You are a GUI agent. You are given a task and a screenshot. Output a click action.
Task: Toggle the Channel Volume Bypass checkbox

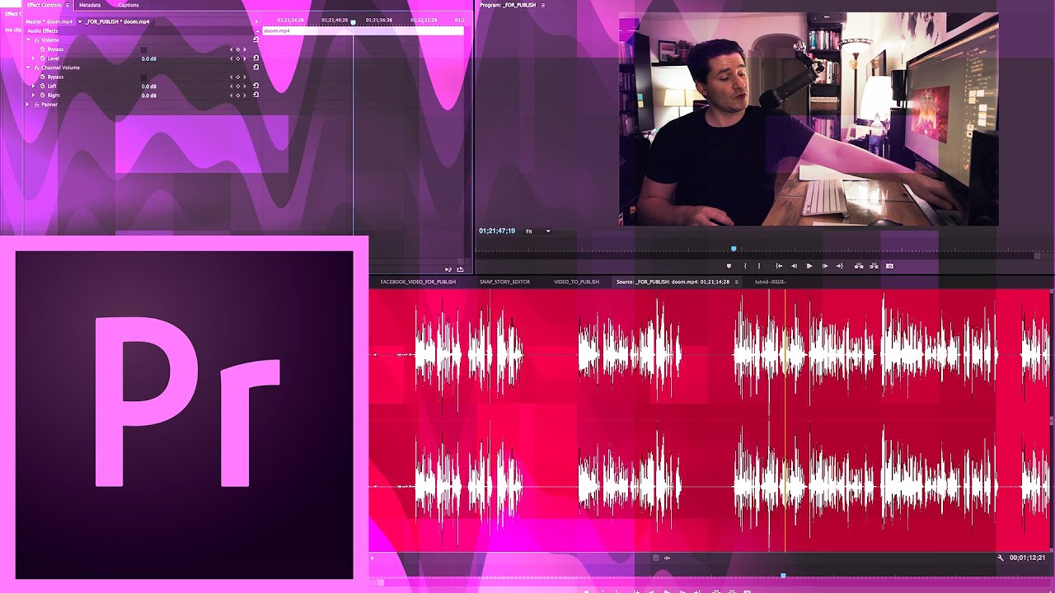pos(143,77)
